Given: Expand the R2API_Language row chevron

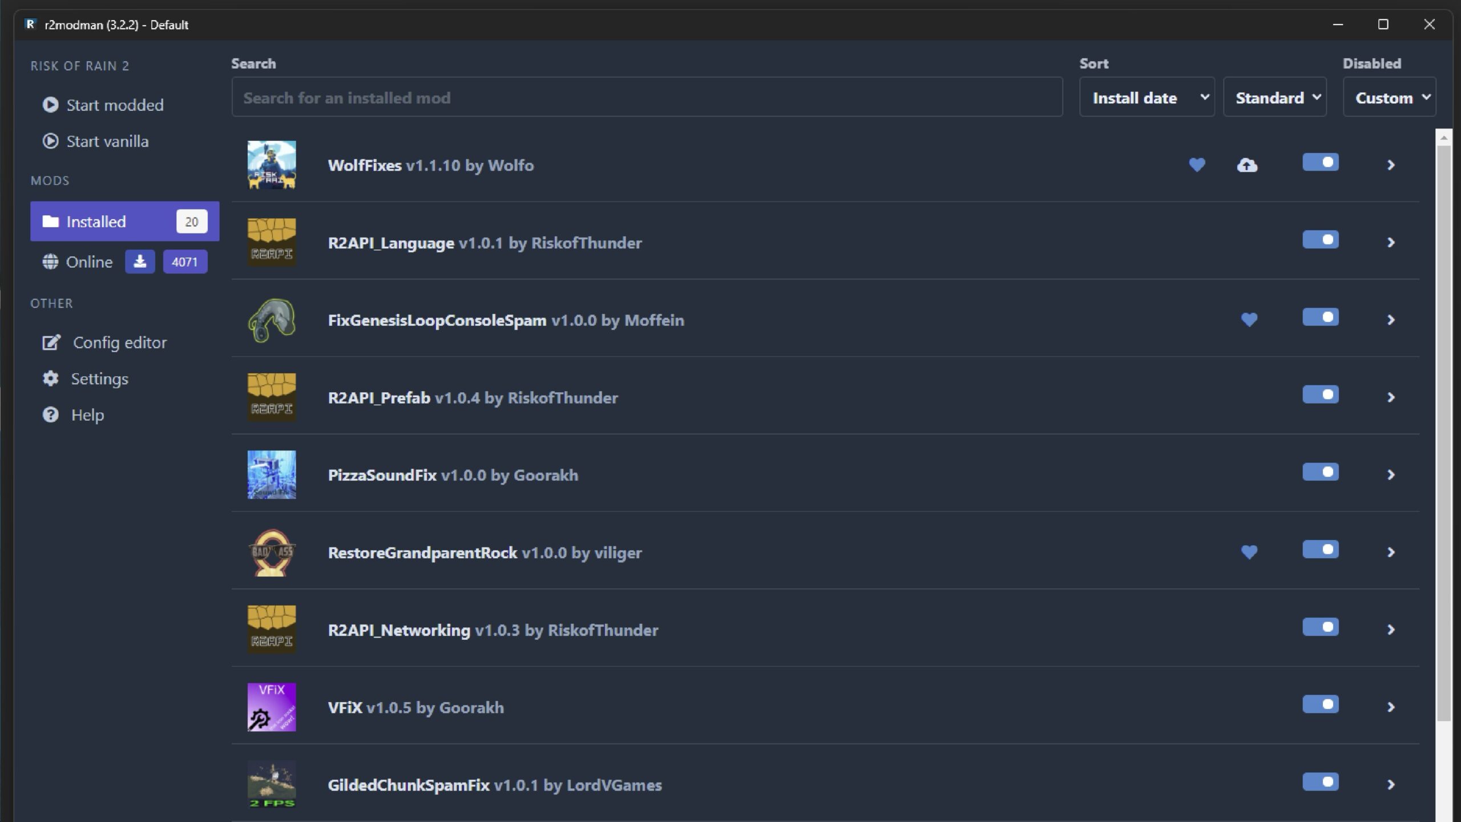Looking at the screenshot, I should click(x=1391, y=243).
